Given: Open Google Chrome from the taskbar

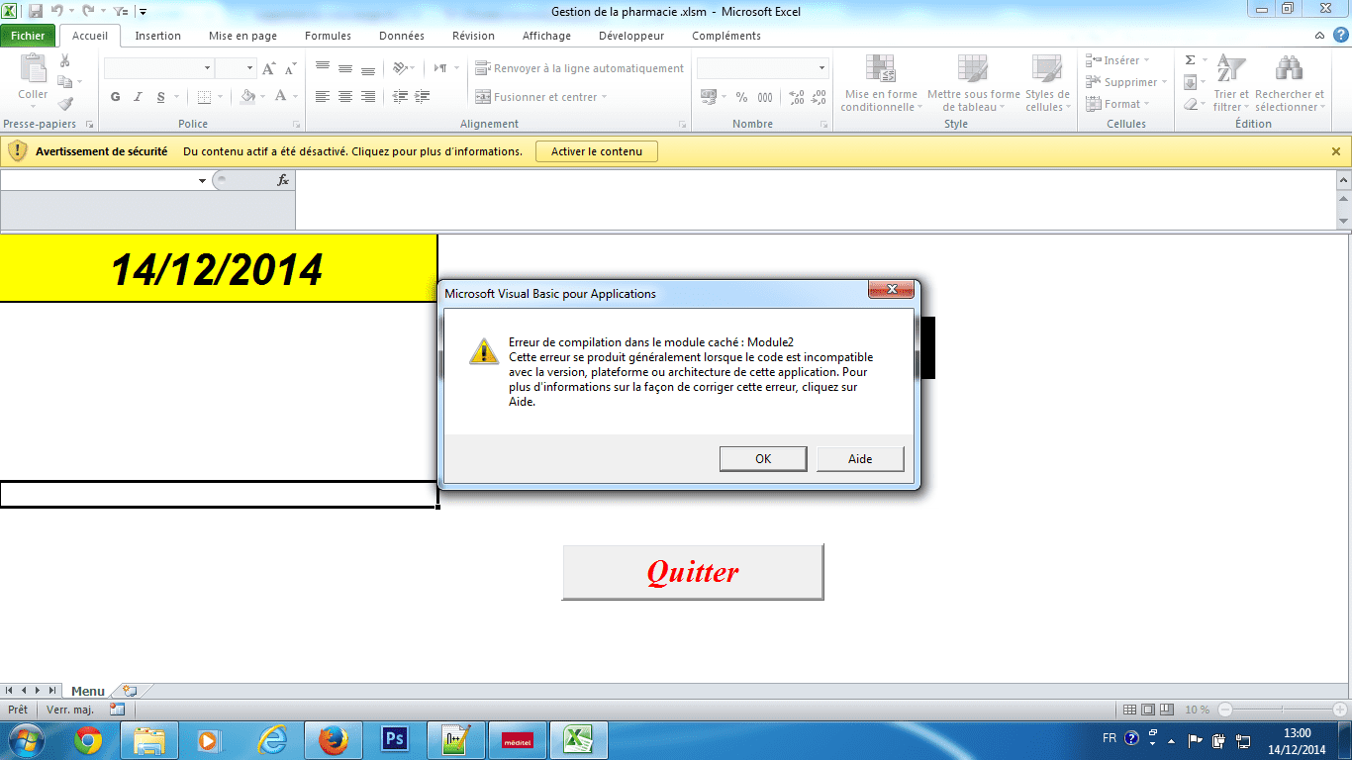Looking at the screenshot, I should pyautogui.click(x=88, y=739).
